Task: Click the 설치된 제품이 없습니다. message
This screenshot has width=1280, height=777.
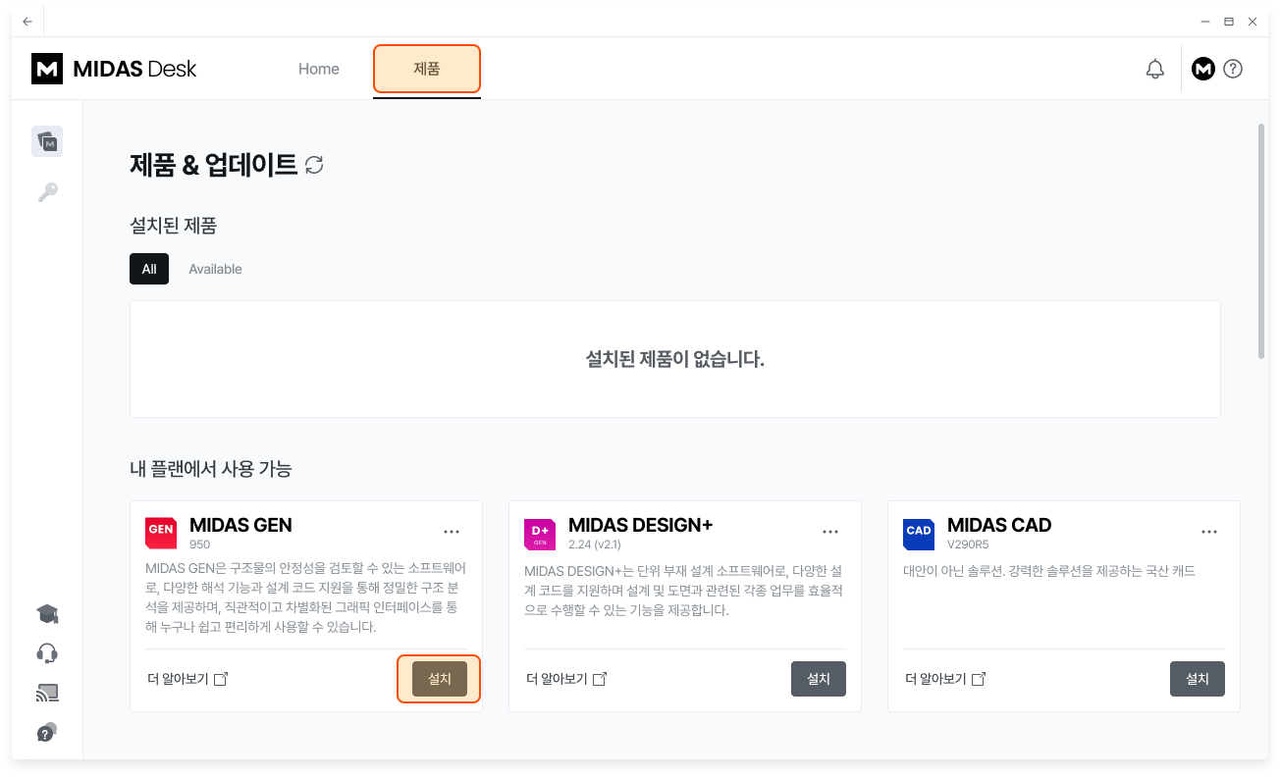Action: [675, 359]
